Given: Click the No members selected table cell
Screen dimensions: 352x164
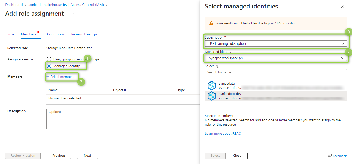Looking at the screenshot, I should (65, 98).
